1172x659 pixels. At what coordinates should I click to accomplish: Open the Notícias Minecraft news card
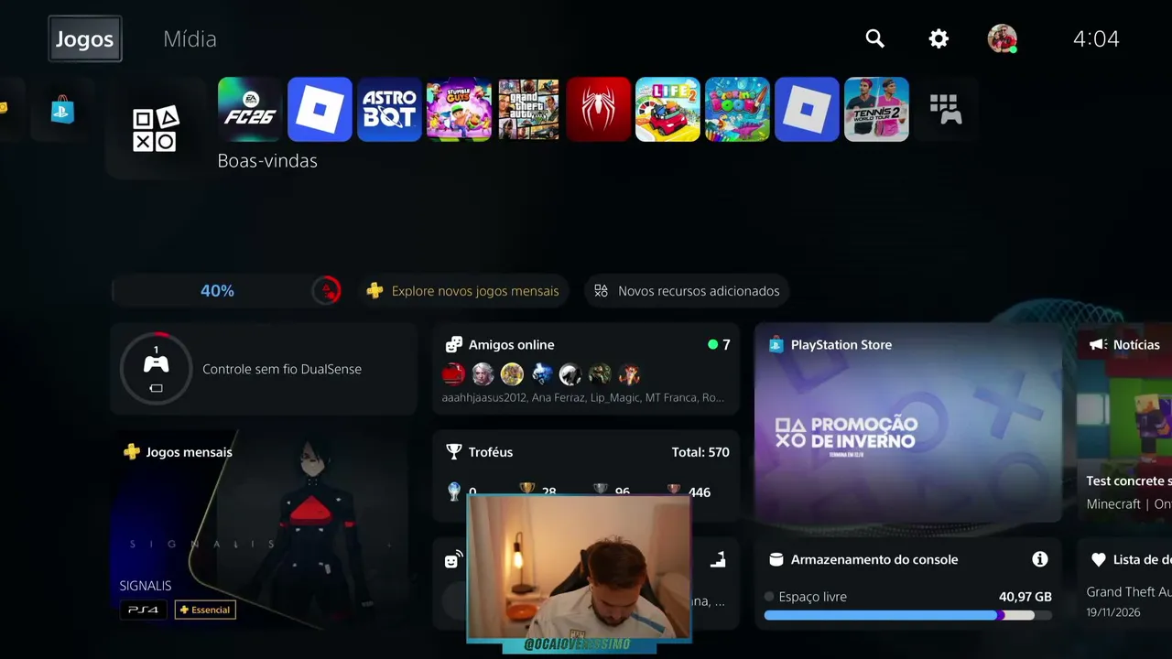[1124, 423]
